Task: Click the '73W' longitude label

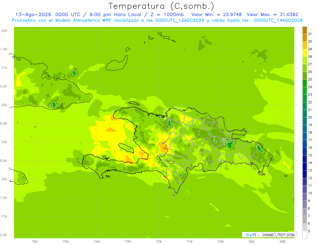Action: click(128, 242)
